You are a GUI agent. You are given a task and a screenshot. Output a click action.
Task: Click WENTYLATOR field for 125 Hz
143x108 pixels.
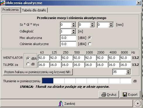click(x=55, y=58)
